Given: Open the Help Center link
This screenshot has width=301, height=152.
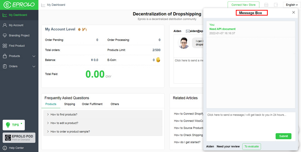Looking at the screenshot, I should pyautogui.click(x=16, y=148).
